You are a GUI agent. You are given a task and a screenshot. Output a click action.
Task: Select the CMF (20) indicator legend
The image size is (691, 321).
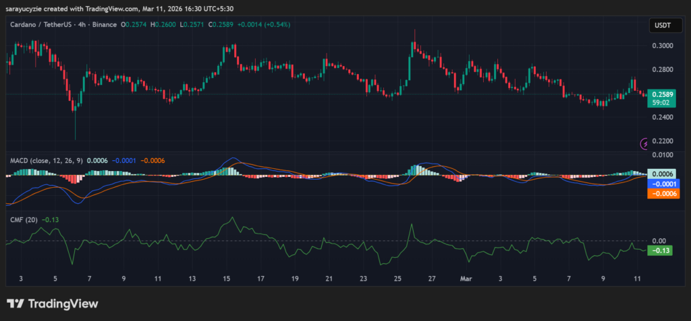(24, 219)
